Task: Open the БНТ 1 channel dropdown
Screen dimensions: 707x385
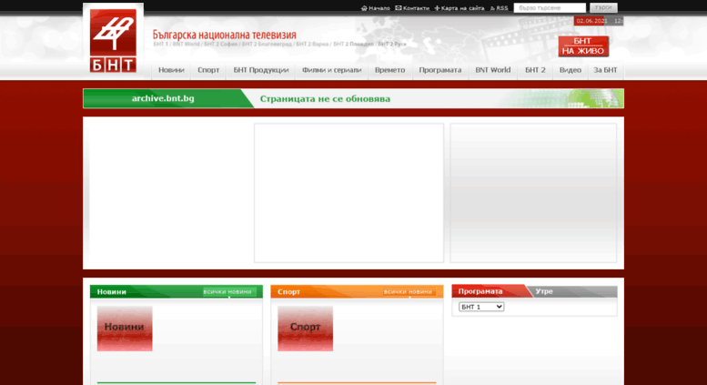Action: [x=481, y=307]
